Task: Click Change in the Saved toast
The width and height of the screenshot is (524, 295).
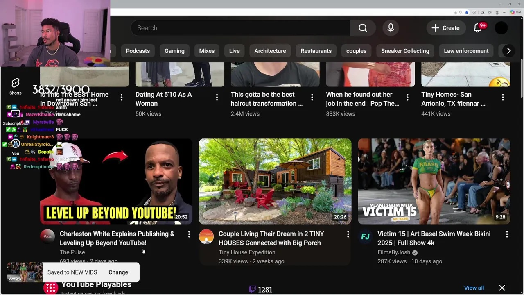Action: [x=118, y=272]
